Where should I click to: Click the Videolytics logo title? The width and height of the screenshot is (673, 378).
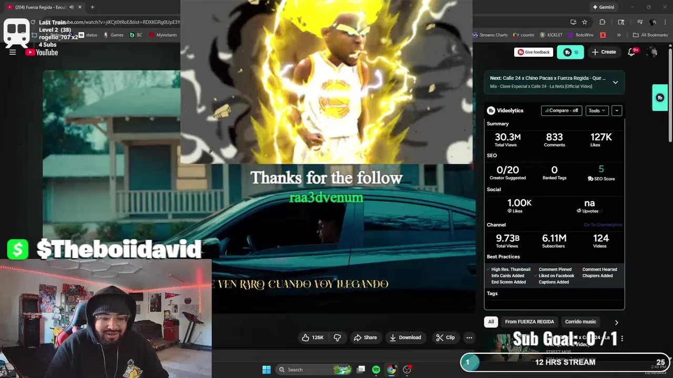click(x=505, y=111)
